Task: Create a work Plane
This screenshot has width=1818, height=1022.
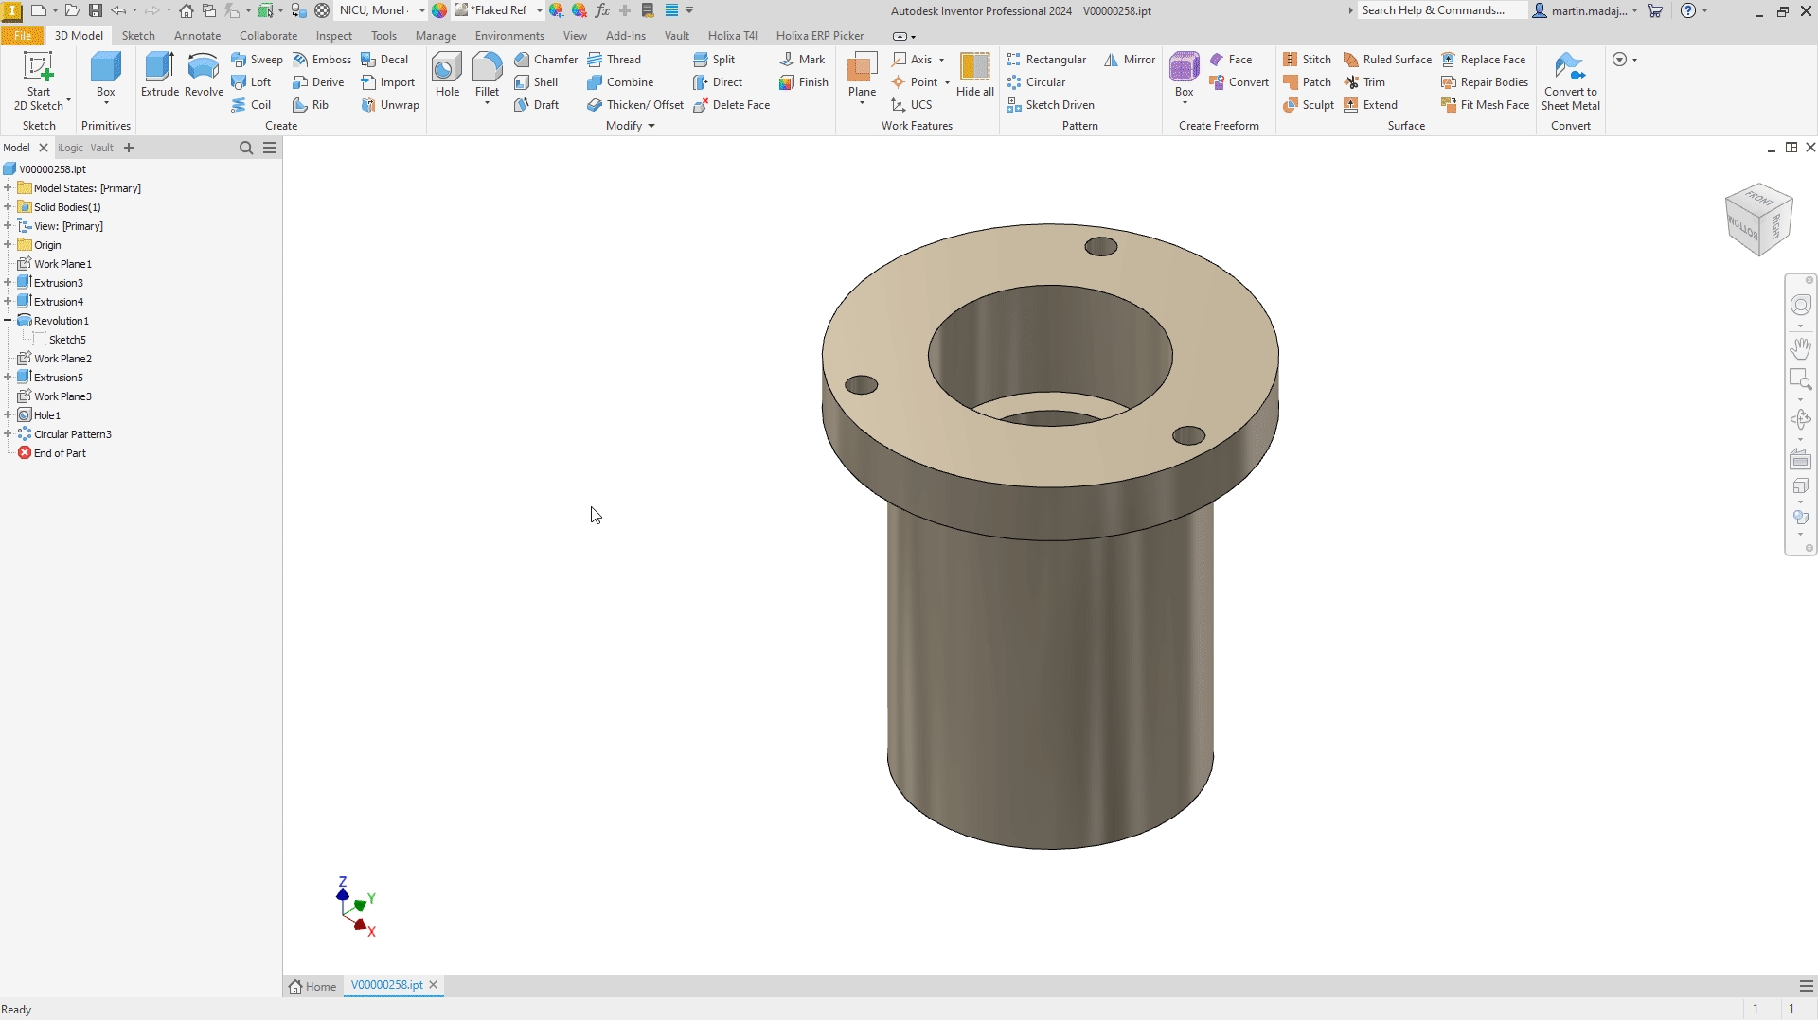Action: (862, 75)
